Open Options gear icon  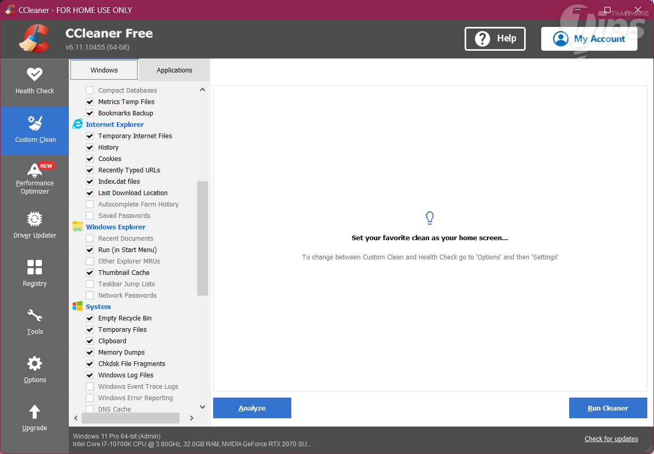point(35,363)
